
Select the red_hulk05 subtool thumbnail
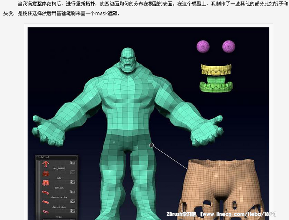point(45,164)
